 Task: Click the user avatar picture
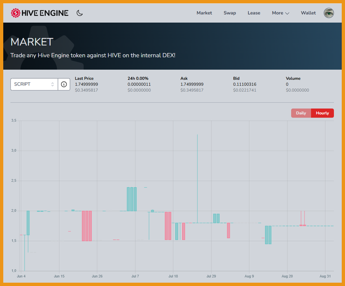329,13
